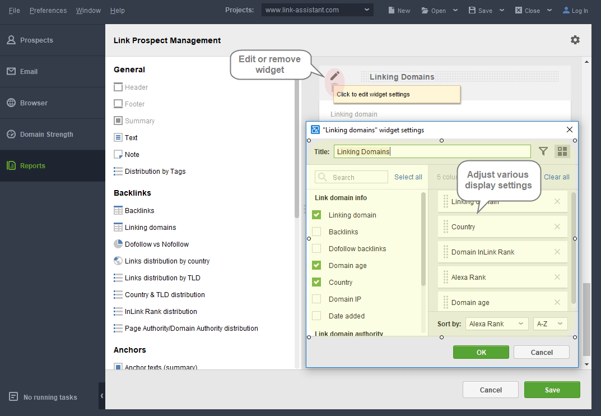This screenshot has height=416, width=601.
Task: Collapse the left sidebar arrow
Action: coord(102,396)
